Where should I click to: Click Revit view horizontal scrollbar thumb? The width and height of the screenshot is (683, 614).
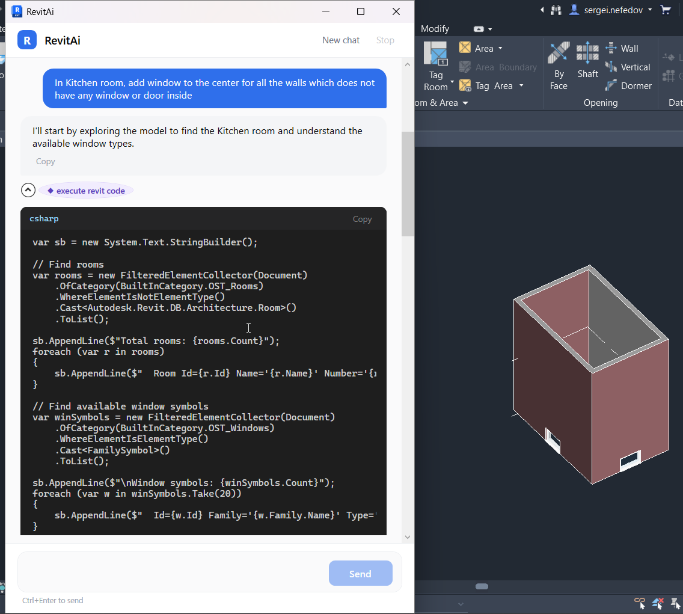pyautogui.click(x=482, y=586)
